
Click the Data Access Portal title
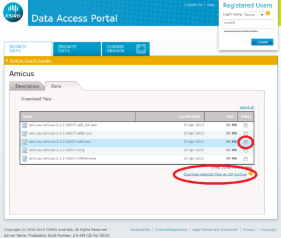(74, 19)
